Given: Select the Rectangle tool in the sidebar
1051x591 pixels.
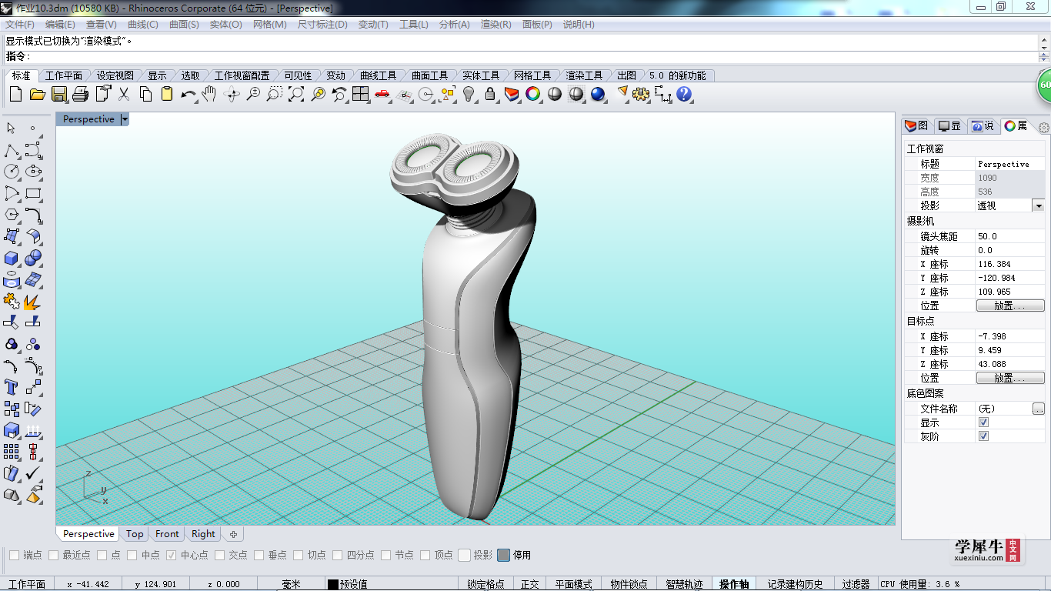Looking at the screenshot, I should [x=33, y=193].
